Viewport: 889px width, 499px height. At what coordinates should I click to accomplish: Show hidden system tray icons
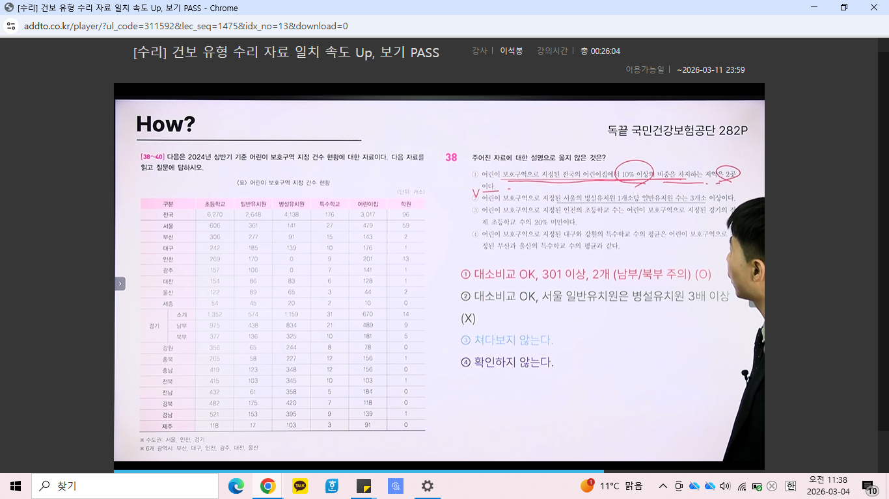point(663,486)
